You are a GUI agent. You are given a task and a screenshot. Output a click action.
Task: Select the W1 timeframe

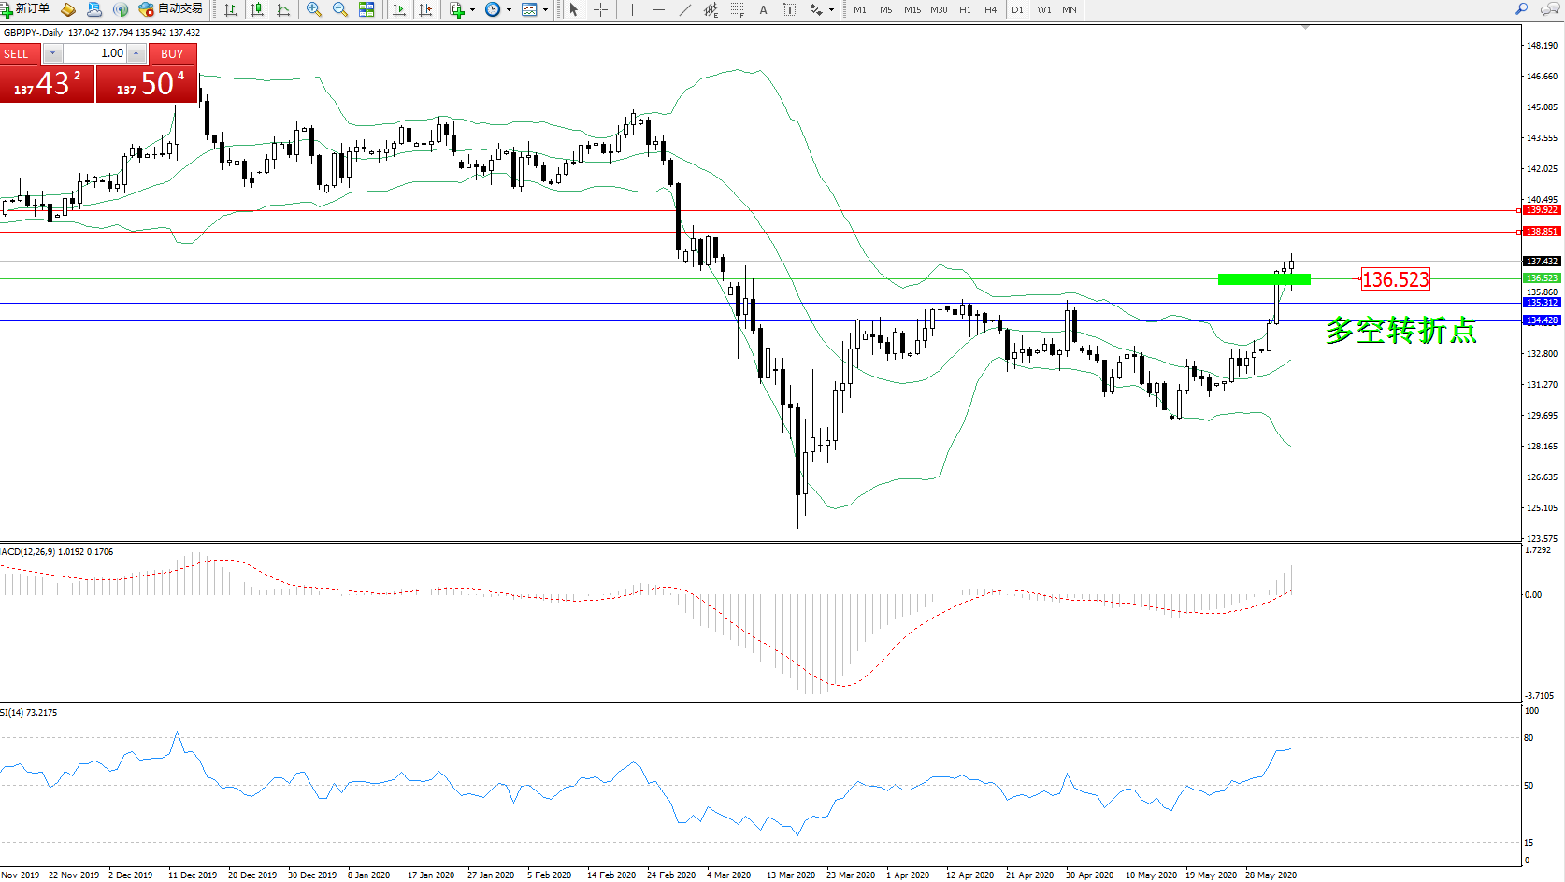pos(1043,9)
